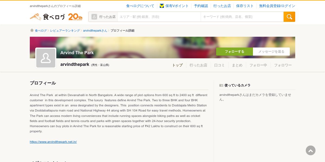Click the 使っているカメラ heading
This screenshot has height=162, width=325.
pyautogui.click(x=237, y=85)
